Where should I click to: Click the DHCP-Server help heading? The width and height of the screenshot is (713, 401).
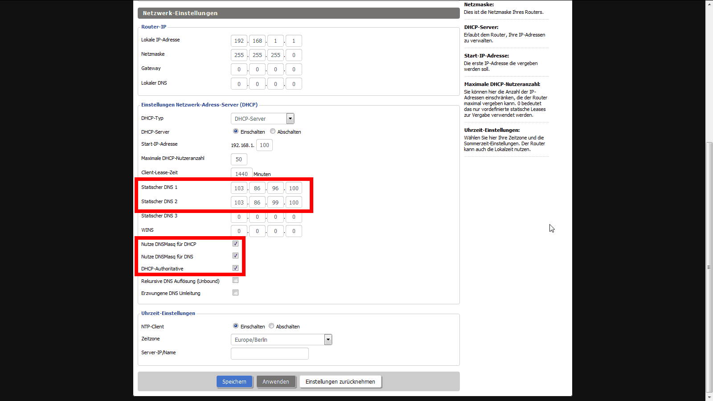coord(481,27)
